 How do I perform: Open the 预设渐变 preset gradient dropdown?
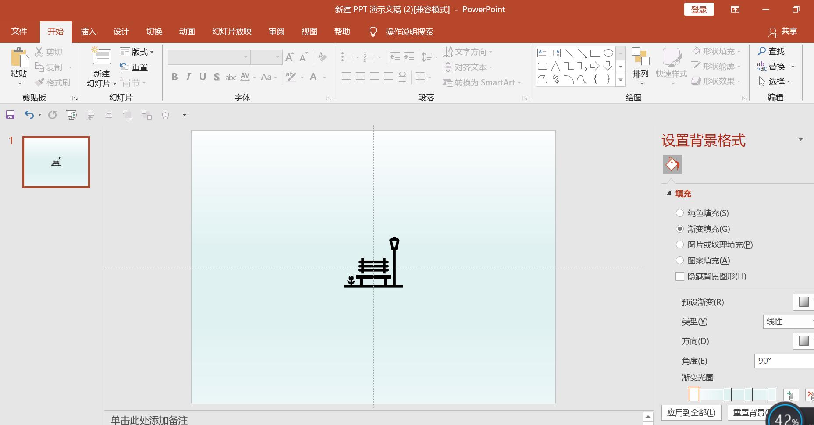(803, 302)
